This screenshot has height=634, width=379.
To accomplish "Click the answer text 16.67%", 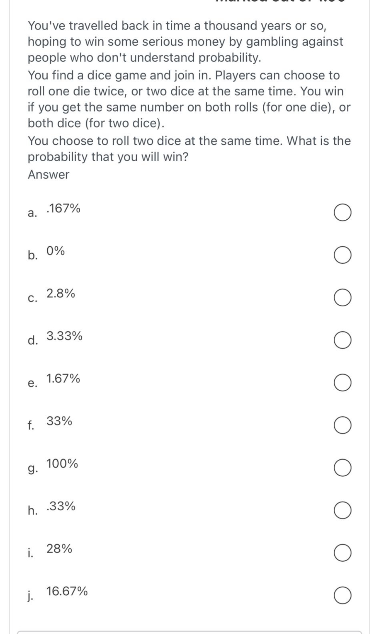I will click(x=67, y=591).
